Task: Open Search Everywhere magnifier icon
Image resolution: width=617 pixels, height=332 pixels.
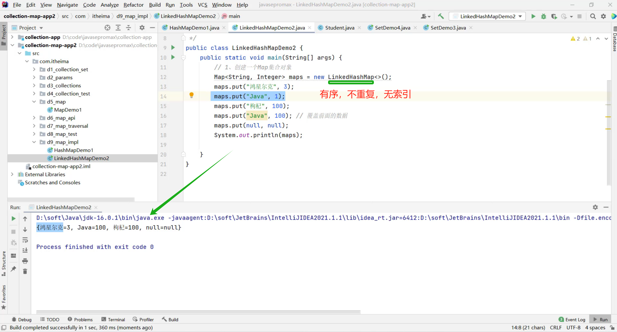Action: [x=593, y=16]
